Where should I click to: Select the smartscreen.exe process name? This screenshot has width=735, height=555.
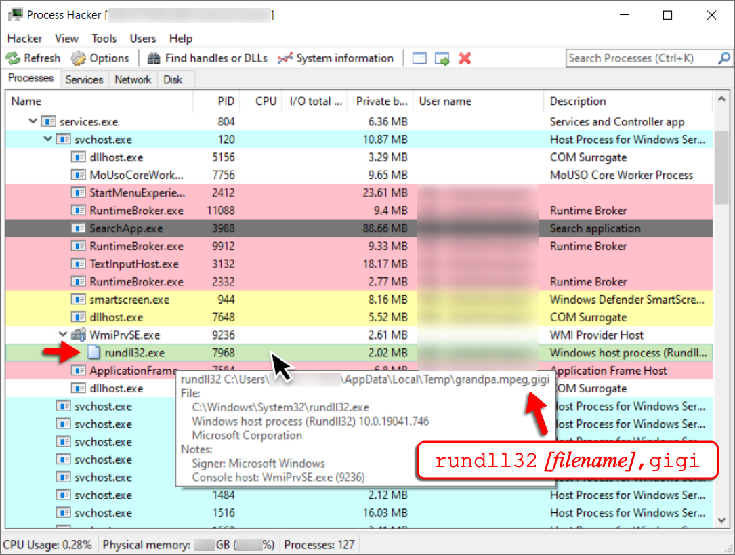(x=129, y=300)
